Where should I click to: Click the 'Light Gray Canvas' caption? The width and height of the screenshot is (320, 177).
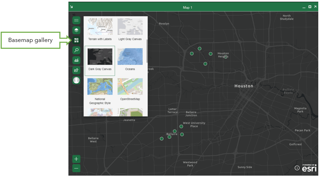point(130,39)
